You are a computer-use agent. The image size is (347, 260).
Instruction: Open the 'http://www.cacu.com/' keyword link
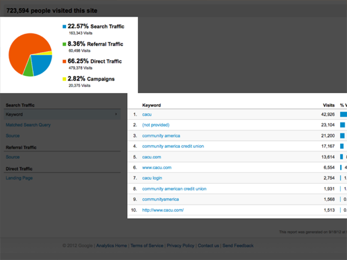tap(163, 210)
